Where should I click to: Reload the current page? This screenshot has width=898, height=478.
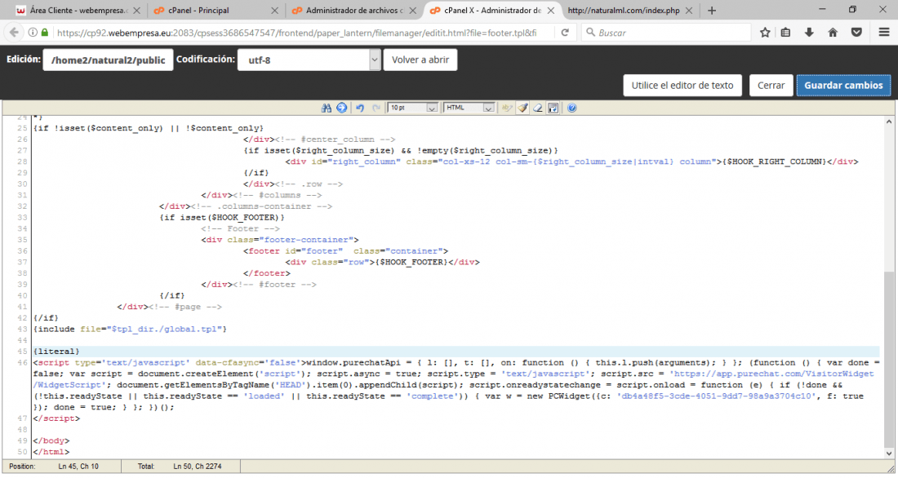pyautogui.click(x=565, y=33)
